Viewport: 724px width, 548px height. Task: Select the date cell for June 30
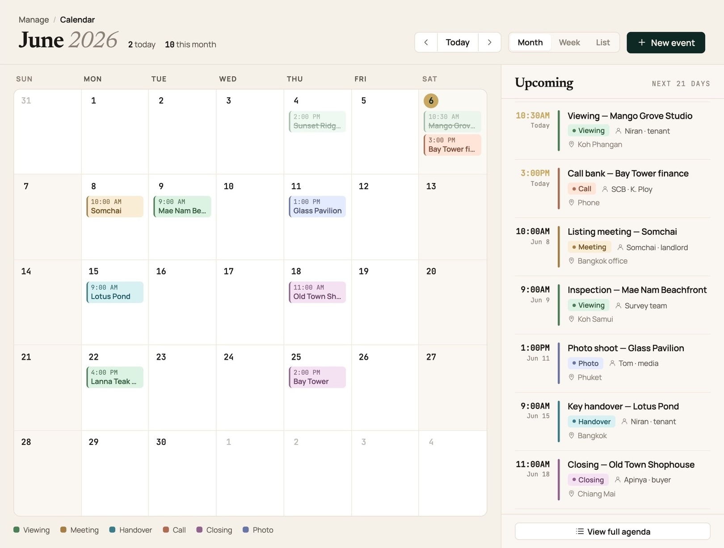pos(182,473)
